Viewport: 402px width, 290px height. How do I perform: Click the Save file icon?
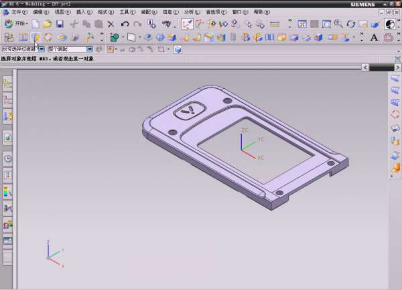[x=59, y=24]
